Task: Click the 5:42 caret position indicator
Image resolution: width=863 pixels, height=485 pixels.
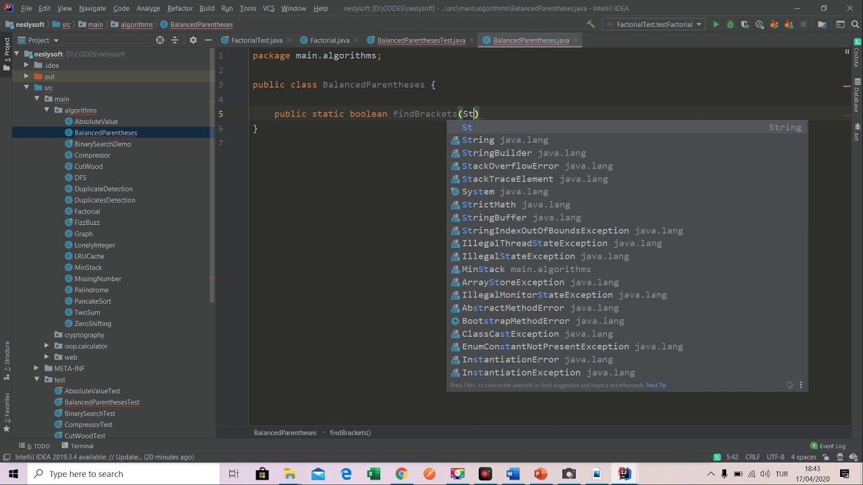Action: [732, 457]
